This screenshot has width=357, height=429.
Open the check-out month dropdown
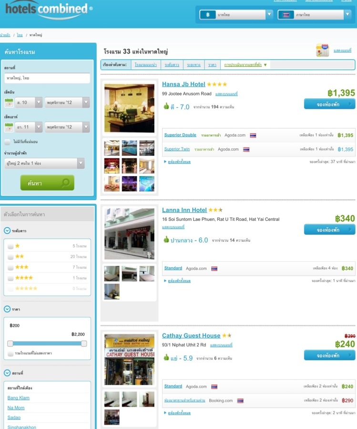[67, 127]
